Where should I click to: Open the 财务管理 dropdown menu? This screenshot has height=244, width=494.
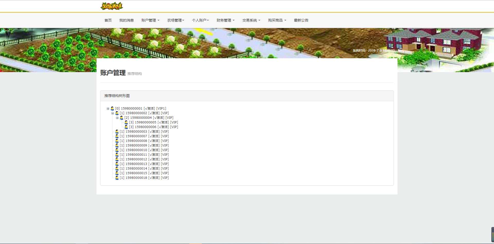point(225,20)
